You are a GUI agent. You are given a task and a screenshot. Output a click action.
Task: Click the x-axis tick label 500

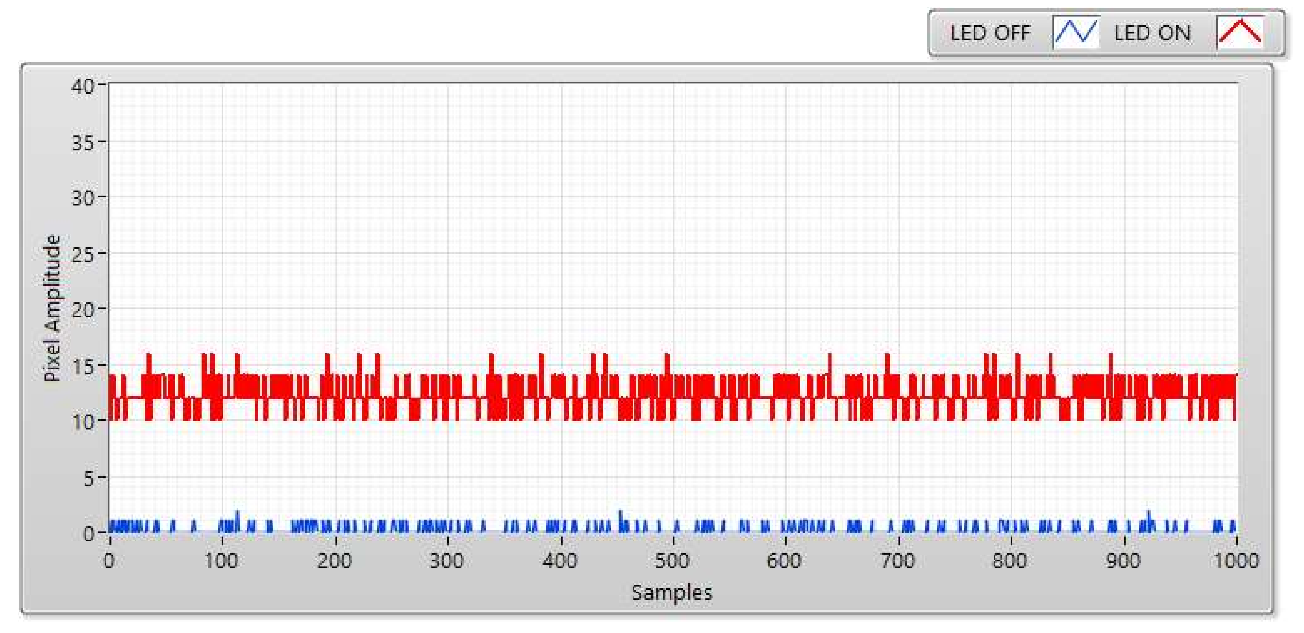672,561
